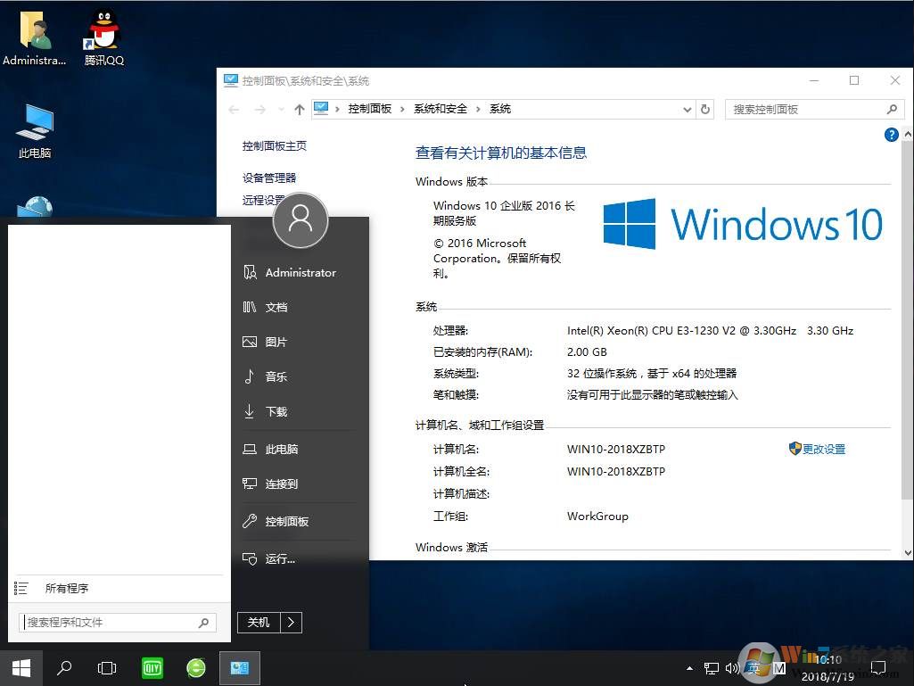Open Task View on the taskbar

coord(107,667)
